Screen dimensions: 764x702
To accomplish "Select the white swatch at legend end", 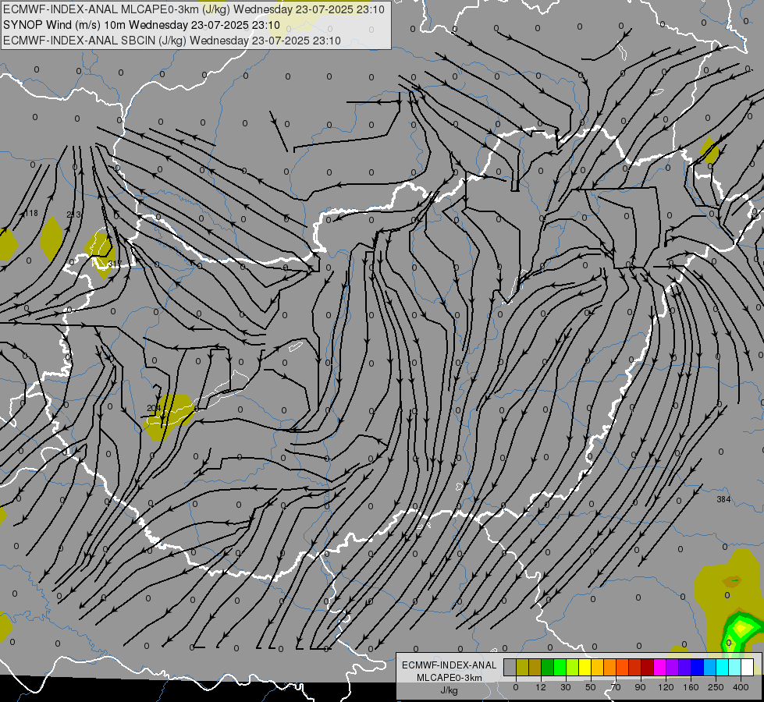I will pos(748,668).
